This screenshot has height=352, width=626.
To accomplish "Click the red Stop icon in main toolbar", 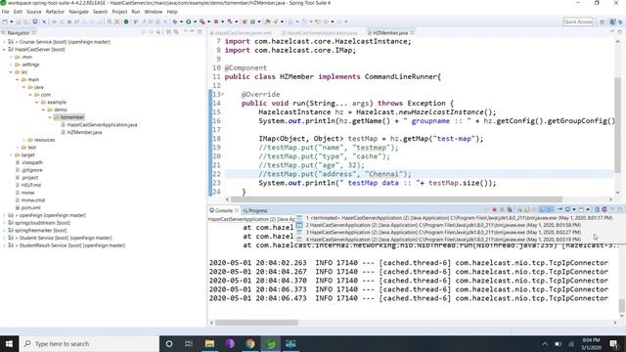I will coord(216,22).
